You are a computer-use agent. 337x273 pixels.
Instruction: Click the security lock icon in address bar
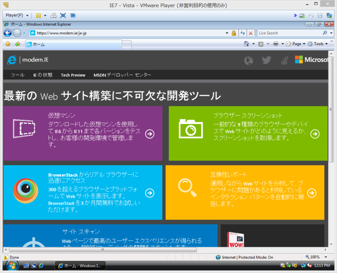[x=234, y=33]
